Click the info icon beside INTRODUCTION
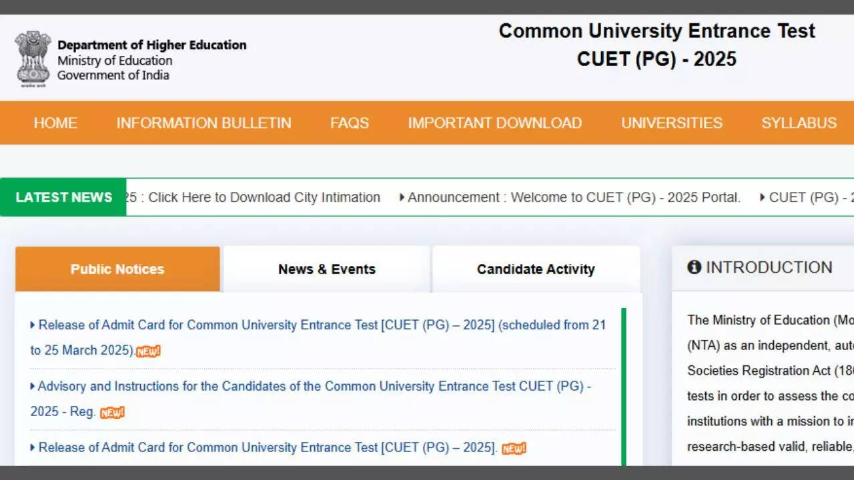854x480 pixels. tap(695, 267)
